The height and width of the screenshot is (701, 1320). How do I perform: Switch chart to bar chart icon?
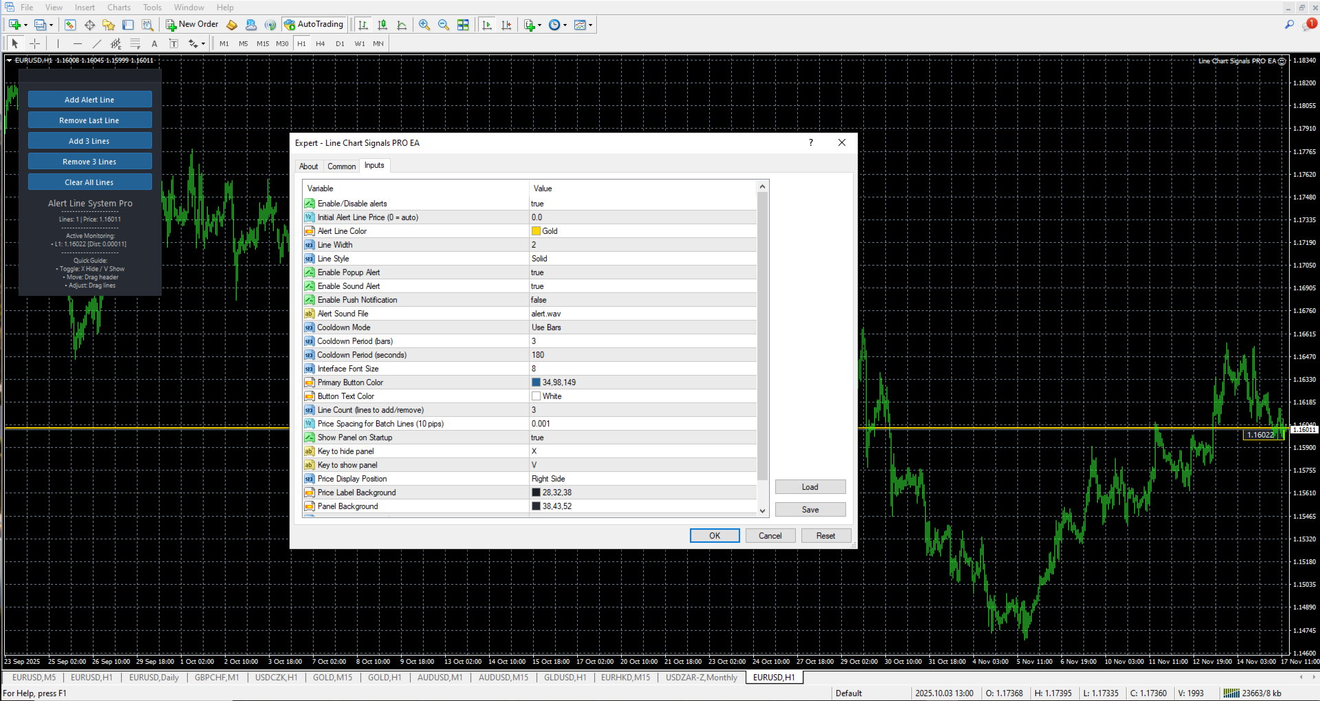[363, 25]
